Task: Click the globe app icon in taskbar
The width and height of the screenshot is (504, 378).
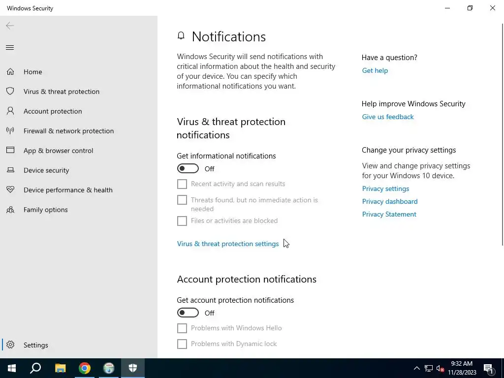Action: (x=109, y=368)
